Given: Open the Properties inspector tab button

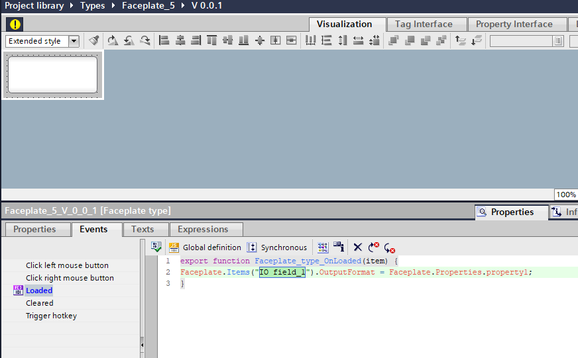Looking at the screenshot, I should [x=511, y=212].
